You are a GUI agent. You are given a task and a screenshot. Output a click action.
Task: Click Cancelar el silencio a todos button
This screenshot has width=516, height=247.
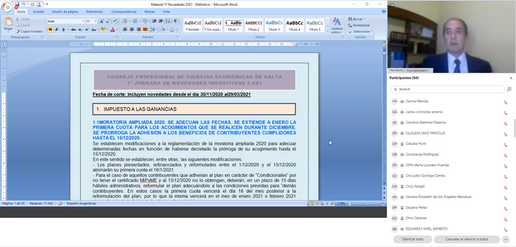466,239
